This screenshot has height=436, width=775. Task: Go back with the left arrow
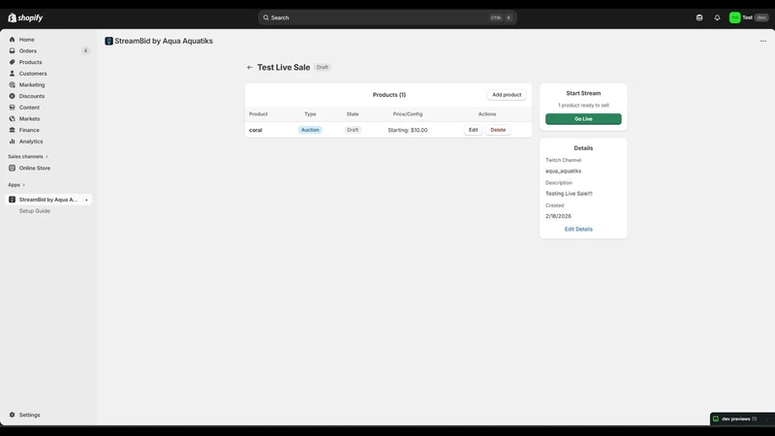coord(250,67)
